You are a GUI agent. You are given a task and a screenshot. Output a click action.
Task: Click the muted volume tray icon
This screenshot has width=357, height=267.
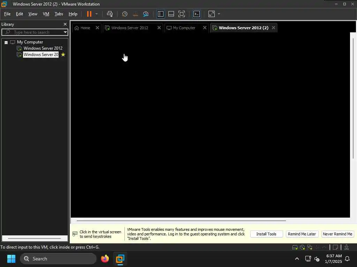[317, 259]
